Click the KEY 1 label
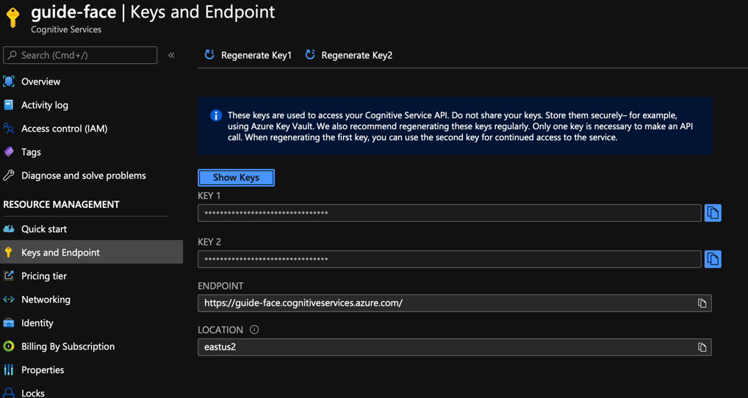This screenshot has height=398, width=748. pyautogui.click(x=209, y=195)
